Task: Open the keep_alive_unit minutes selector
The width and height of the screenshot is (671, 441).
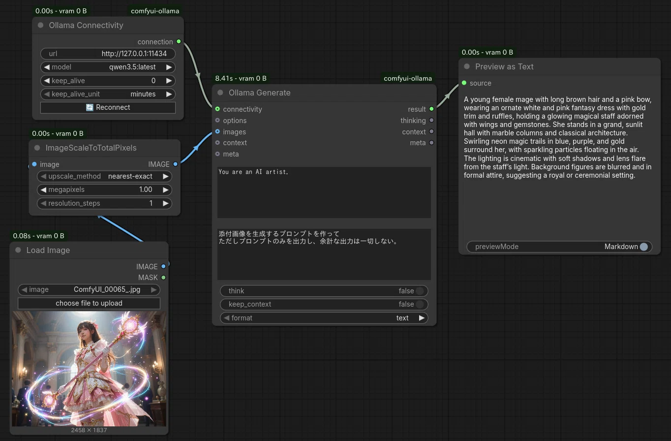Action: click(108, 94)
